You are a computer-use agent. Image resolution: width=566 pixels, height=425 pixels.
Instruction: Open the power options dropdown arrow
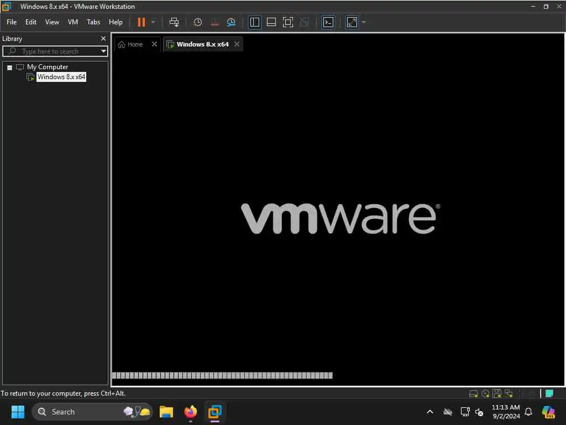point(153,22)
